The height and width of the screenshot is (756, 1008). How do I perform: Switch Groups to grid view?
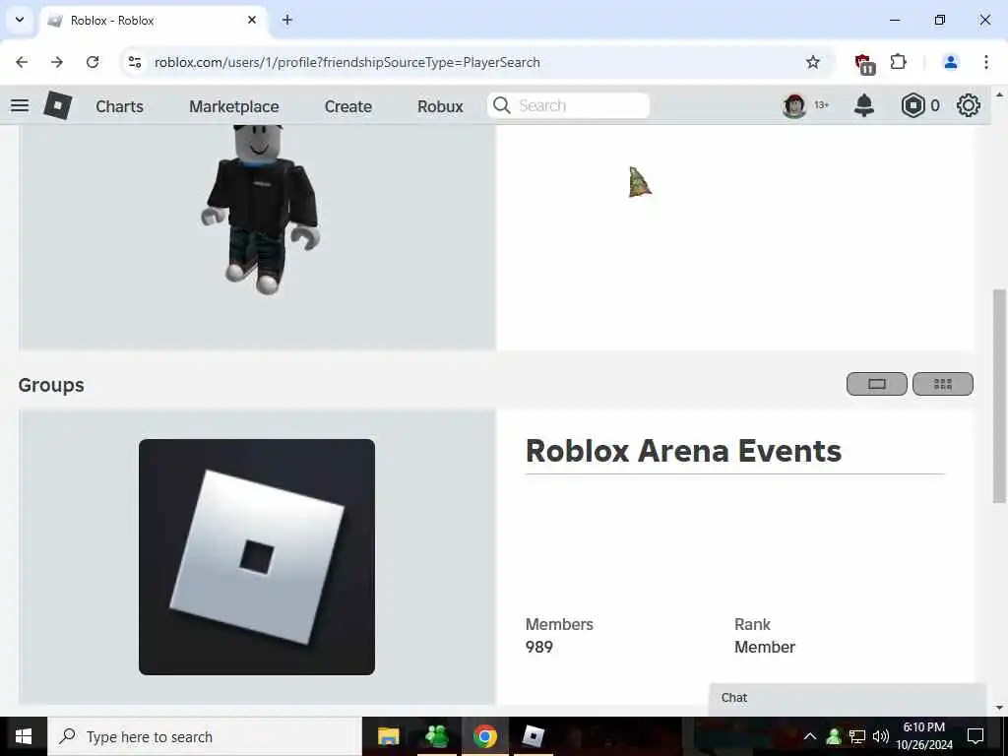click(942, 384)
